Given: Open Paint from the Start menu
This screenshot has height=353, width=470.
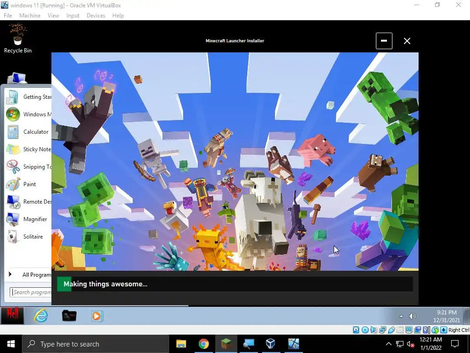Looking at the screenshot, I should (28, 184).
